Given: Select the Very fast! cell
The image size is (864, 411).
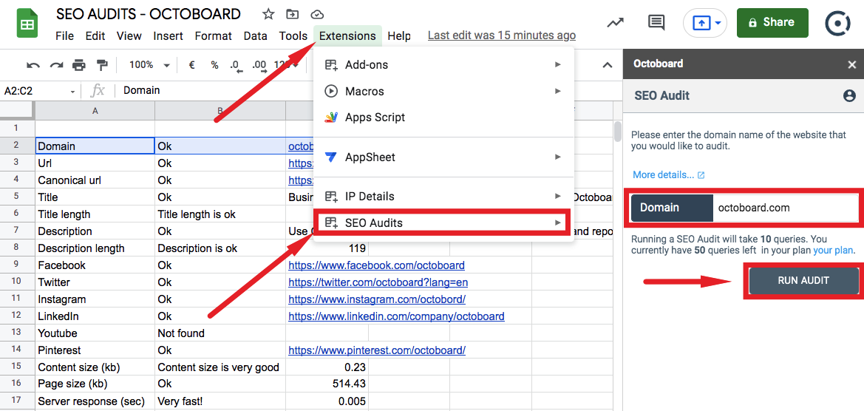Looking at the screenshot, I should pos(220,401).
